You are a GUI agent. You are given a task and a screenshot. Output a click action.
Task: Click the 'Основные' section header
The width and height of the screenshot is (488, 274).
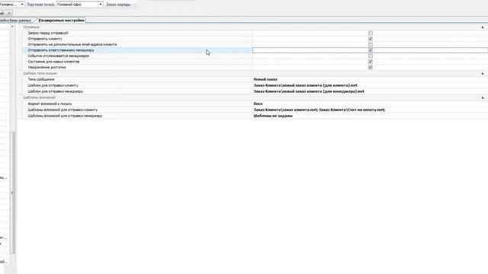point(31,27)
